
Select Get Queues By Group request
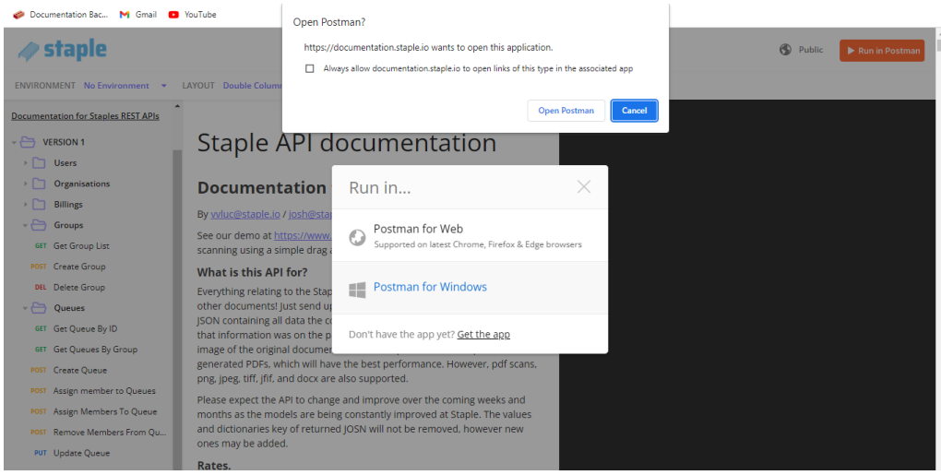95,349
